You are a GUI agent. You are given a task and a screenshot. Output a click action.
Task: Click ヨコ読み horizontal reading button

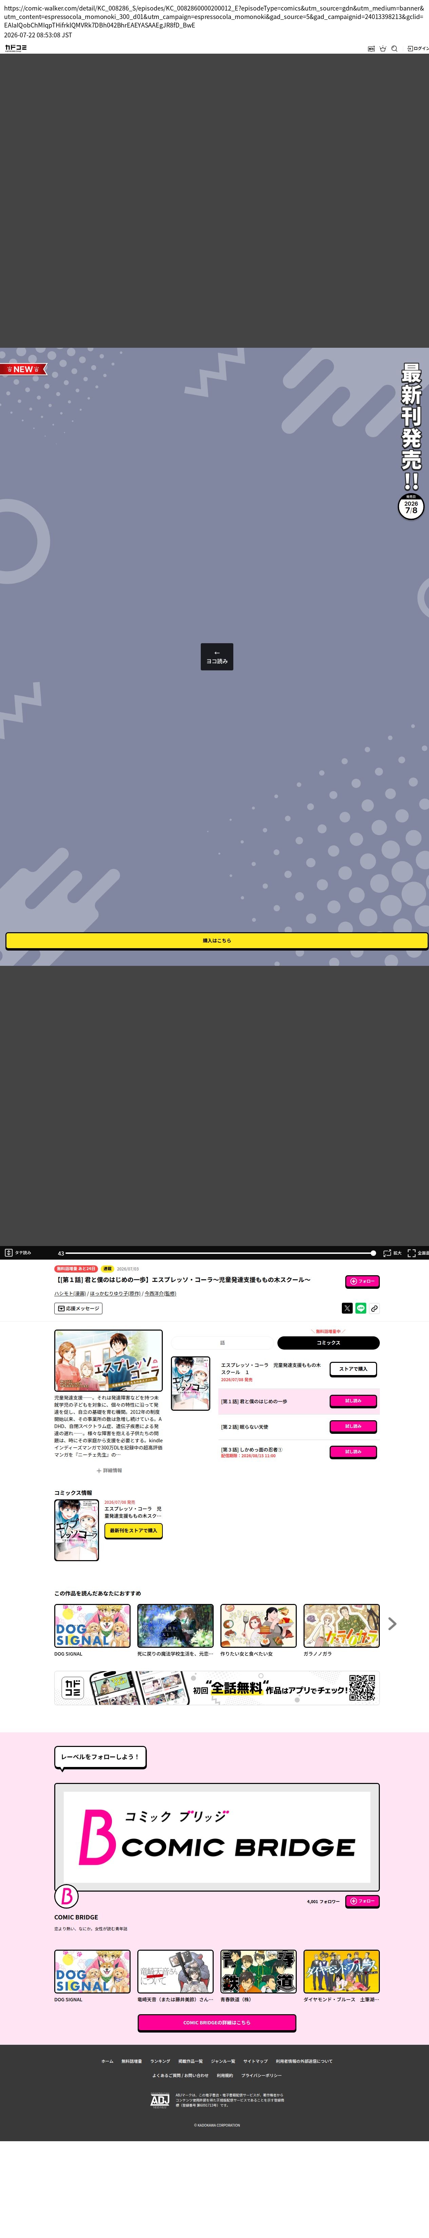pos(217,657)
